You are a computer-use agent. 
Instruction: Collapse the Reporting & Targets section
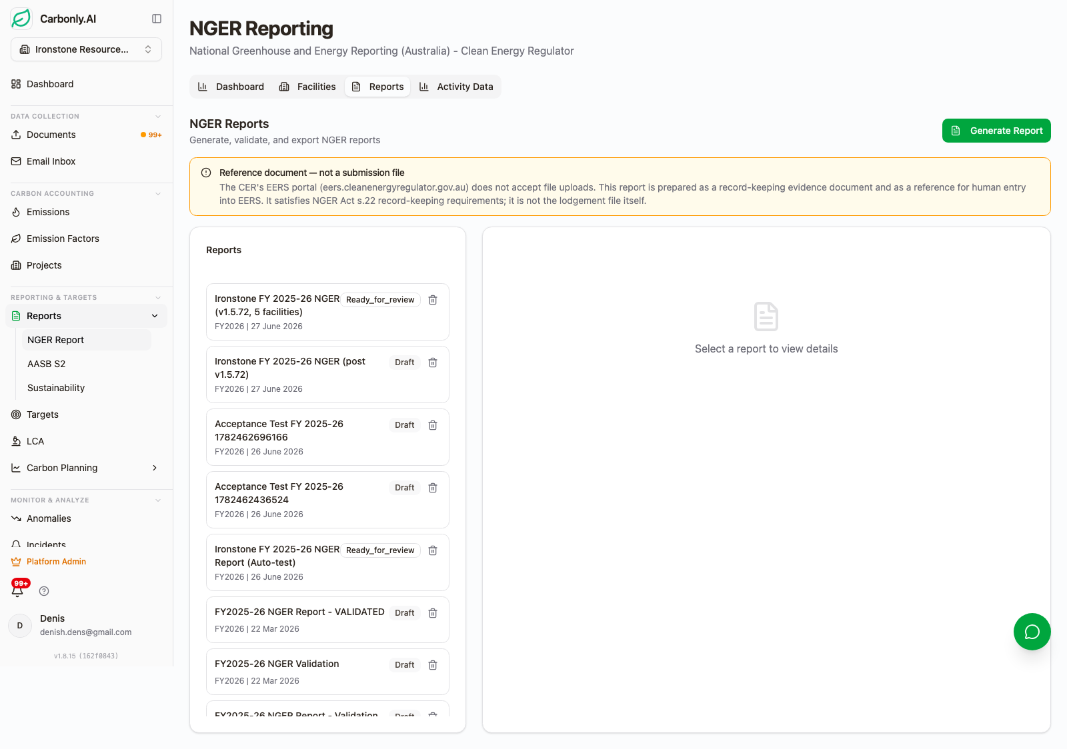[x=158, y=297]
